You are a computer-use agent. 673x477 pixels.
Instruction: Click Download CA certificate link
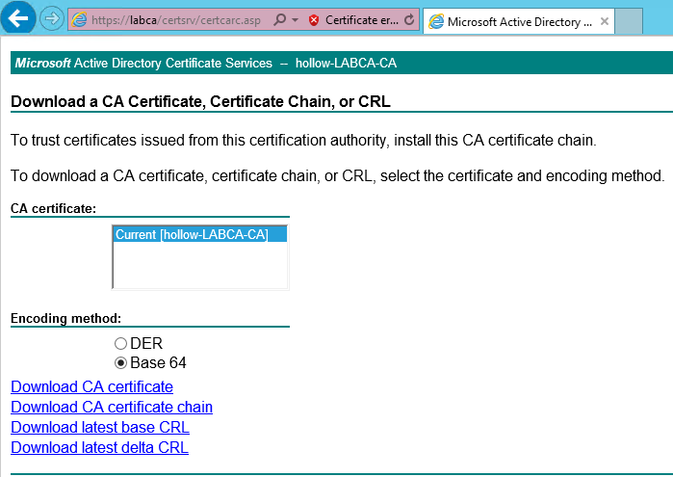91,386
